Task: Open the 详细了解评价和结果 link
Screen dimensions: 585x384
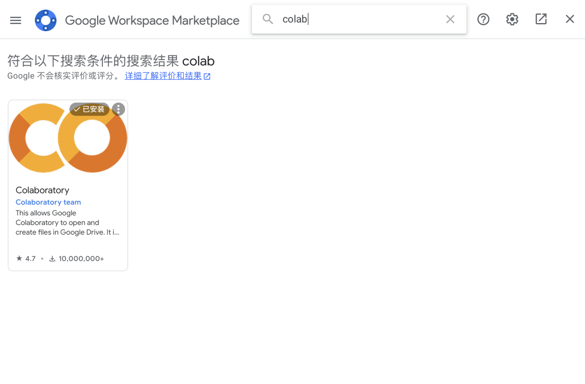Action: (164, 76)
